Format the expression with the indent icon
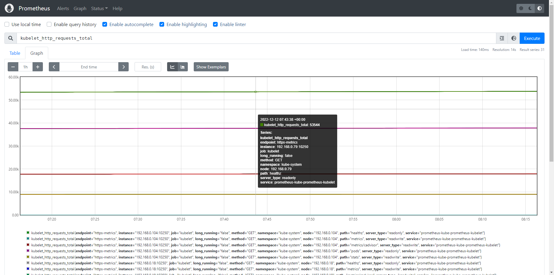554x275 pixels. pyautogui.click(x=502, y=38)
